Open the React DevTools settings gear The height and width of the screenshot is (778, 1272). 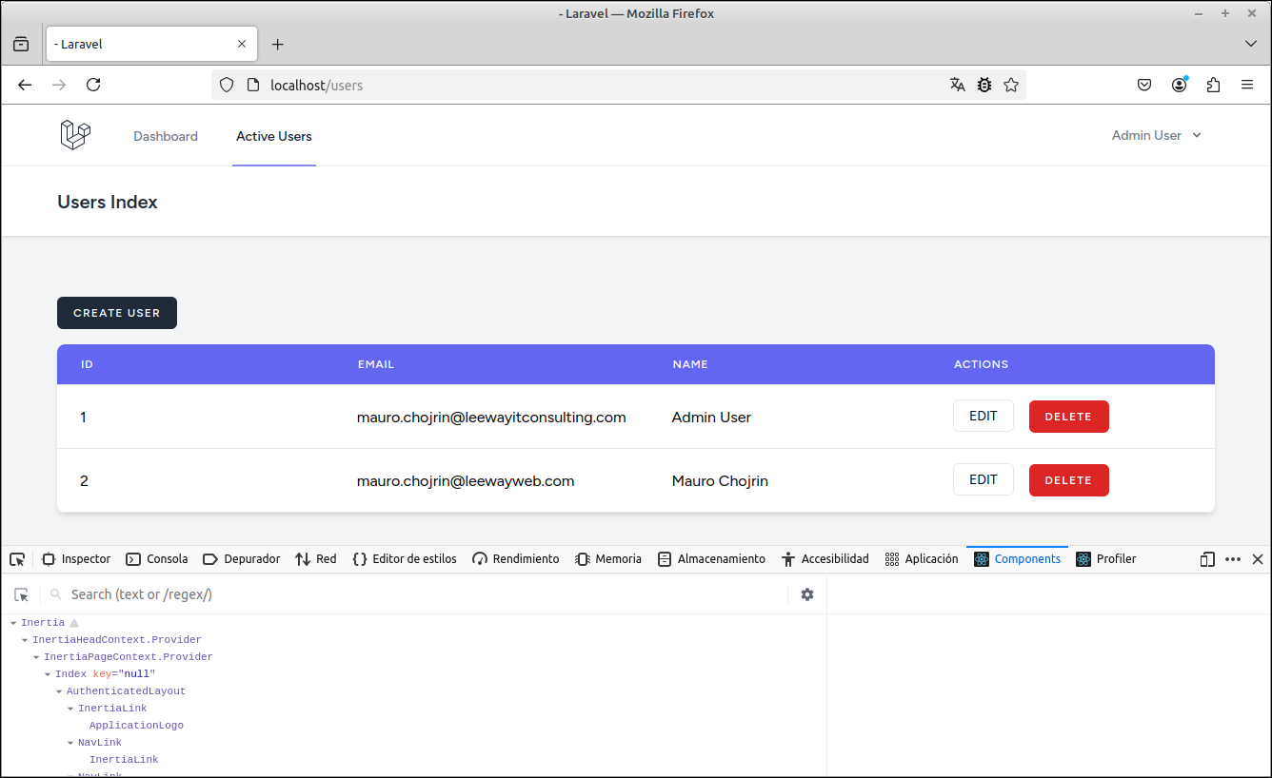(x=806, y=593)
